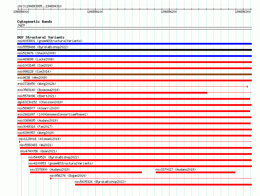The image size is (260, 196).
Task: Click the DGV Structural Variants track title
Action: (41, 37)
